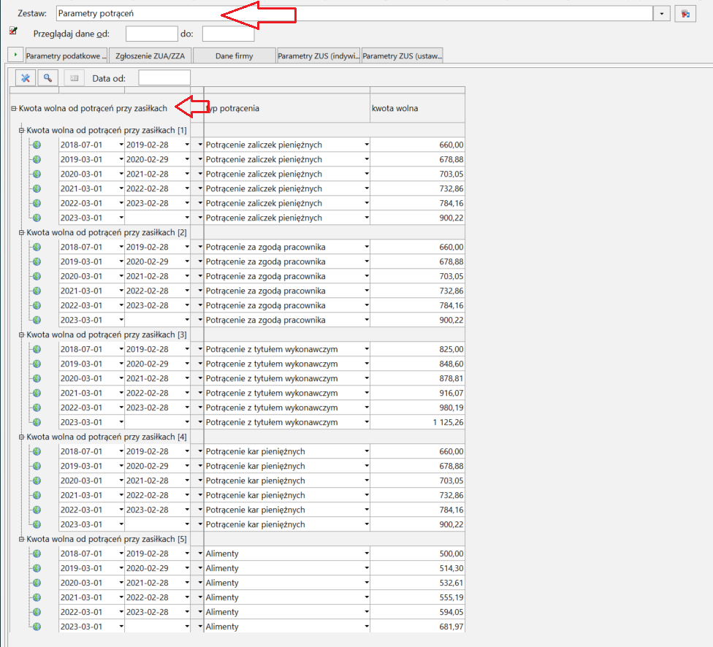Switch to Parametry ZUS (ustaw... tab
This screenshot has width=713, height=647.
(402, 56)
